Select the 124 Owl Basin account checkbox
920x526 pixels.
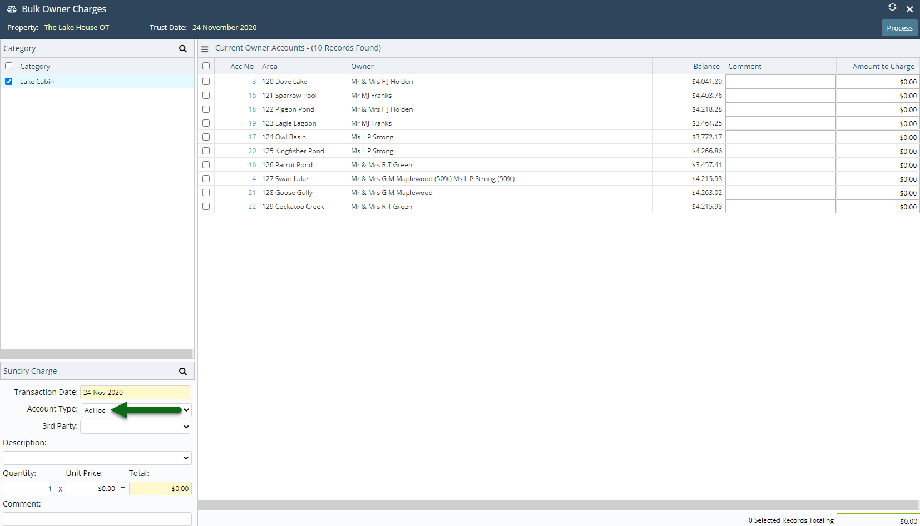tap(206, 137)
